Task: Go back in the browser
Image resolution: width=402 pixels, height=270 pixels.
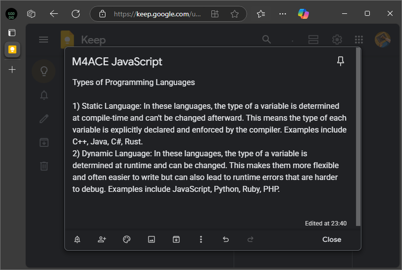Action: [54, 14]
